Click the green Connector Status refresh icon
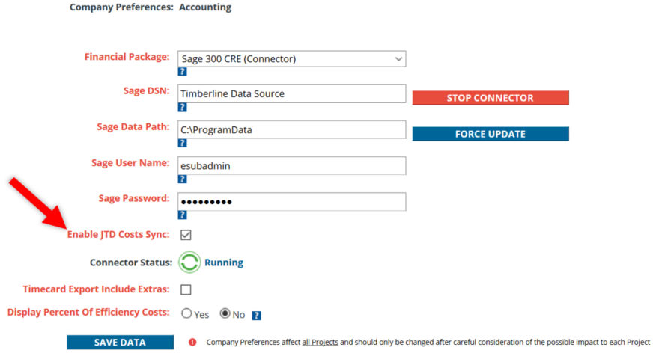 [x=189, y=263]
